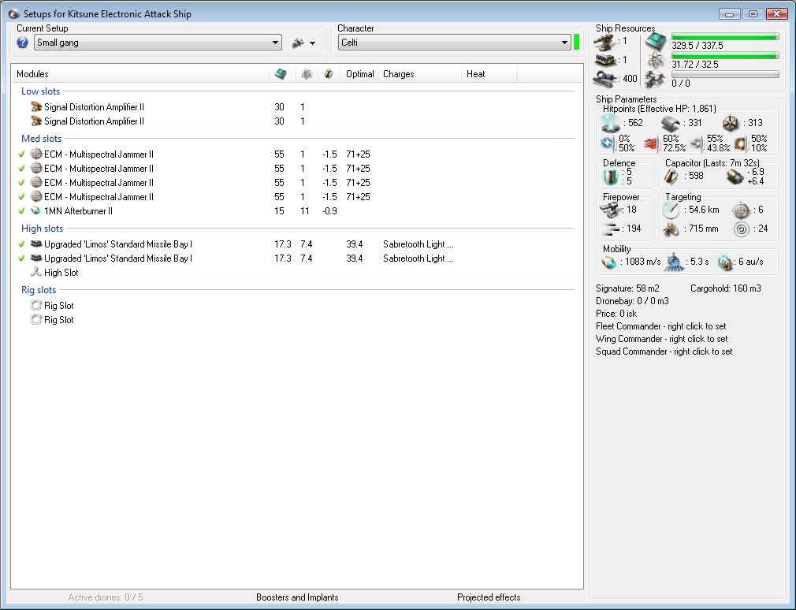Sort by the CPU column header icon
This screenshot has width=796, height=610.
[281, 74]
